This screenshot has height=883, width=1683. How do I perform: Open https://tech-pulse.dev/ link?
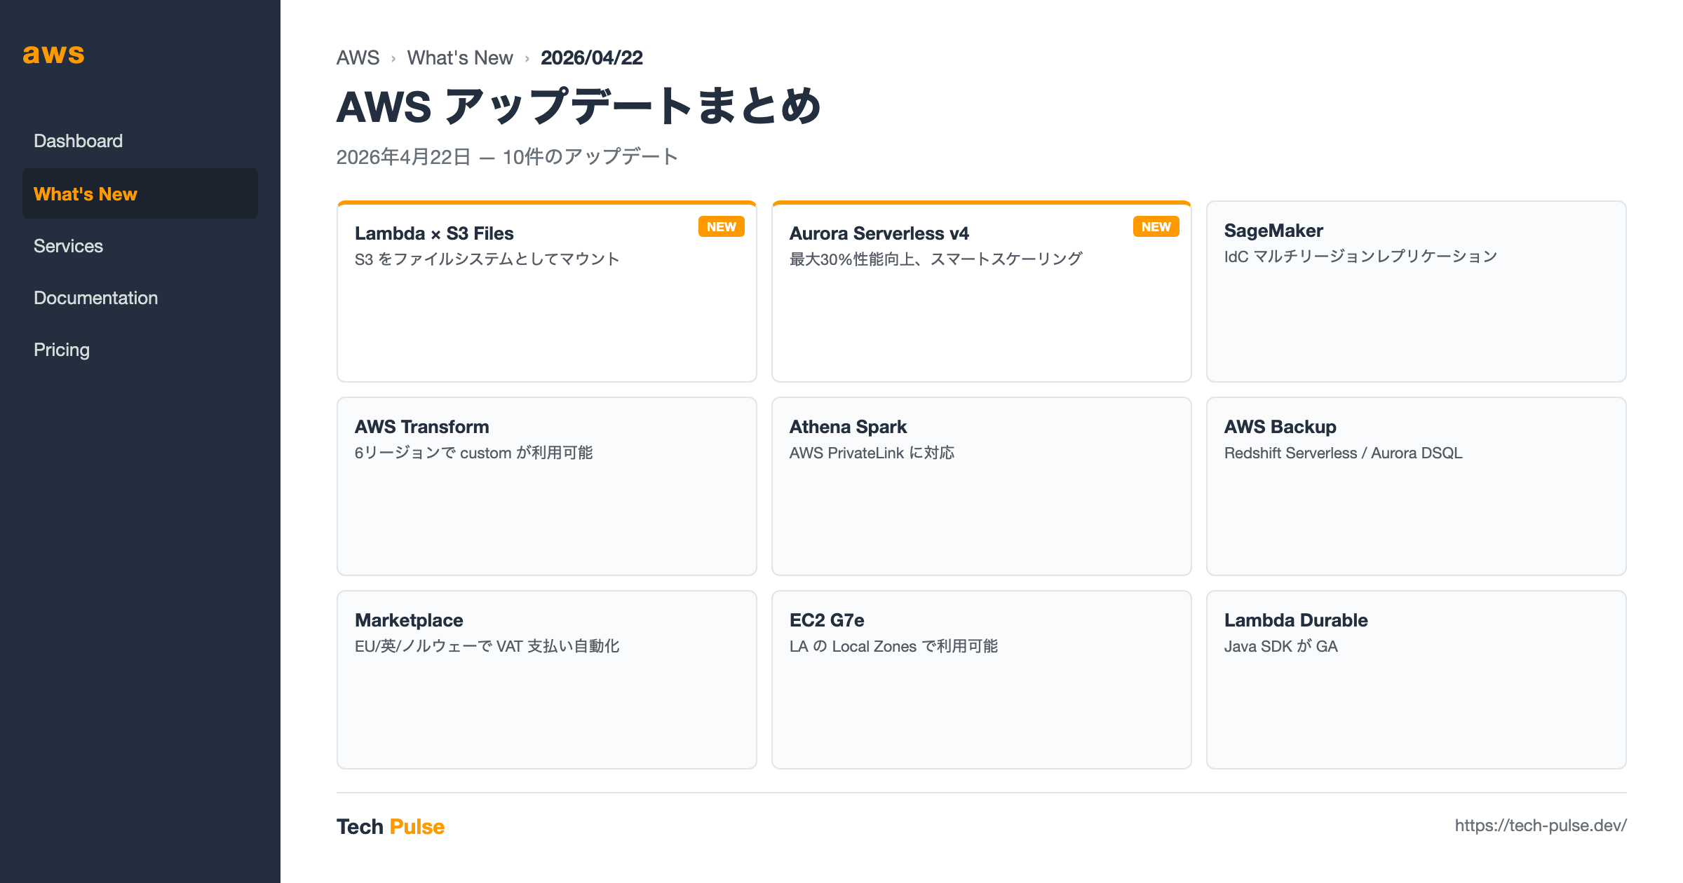pos(1541,826)
